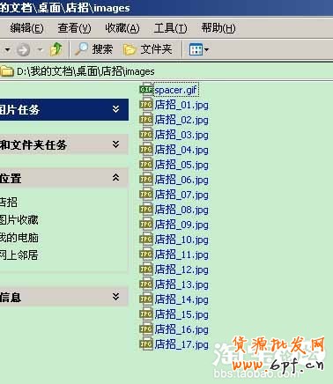Select the JPG icon of 店招_17.jpg

(x=146, y=344)
